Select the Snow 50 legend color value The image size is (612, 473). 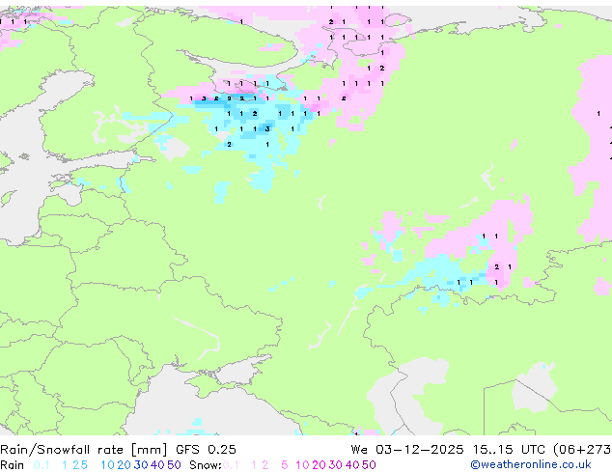point(369,465)
